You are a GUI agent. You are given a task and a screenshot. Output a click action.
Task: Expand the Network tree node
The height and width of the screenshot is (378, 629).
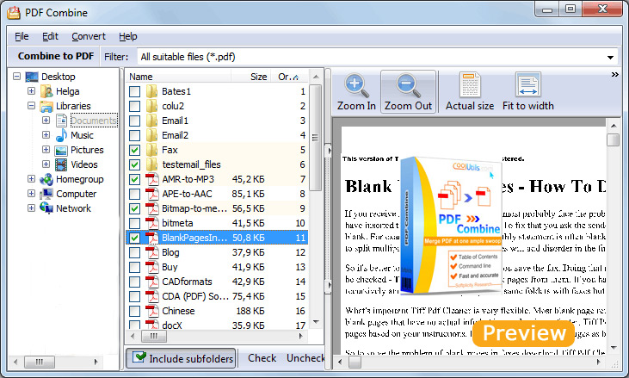31,208
